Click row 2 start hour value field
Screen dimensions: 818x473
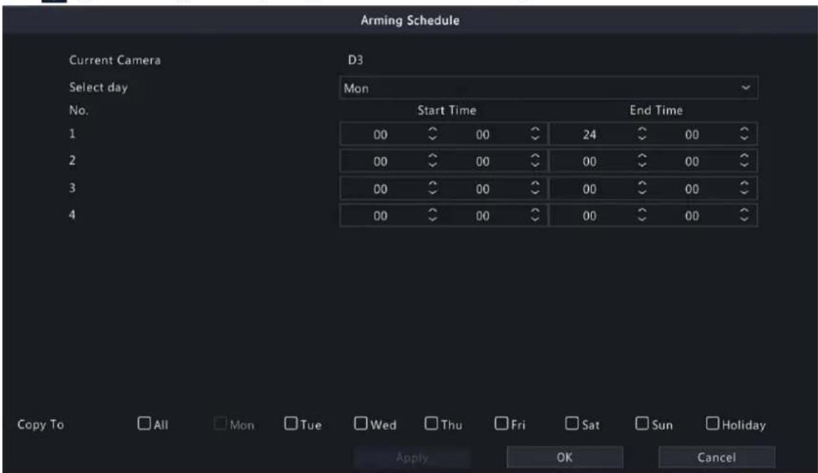pos(380,162)
